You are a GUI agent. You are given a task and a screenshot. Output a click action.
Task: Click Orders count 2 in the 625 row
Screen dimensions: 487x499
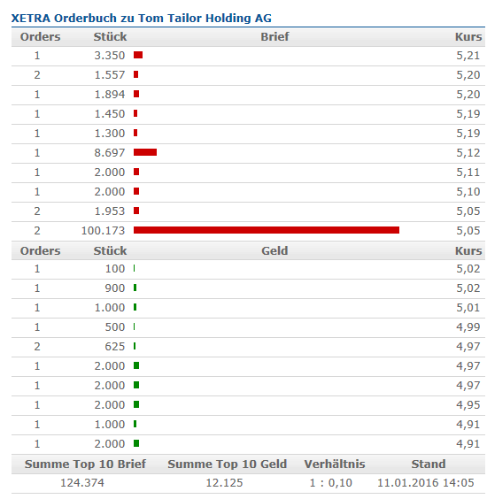click(x=37, y=347)
